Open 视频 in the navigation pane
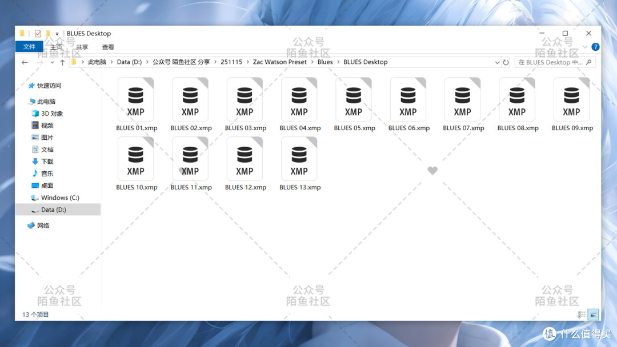This screenshot has height=347, width=617. click(x=47, y=126)
